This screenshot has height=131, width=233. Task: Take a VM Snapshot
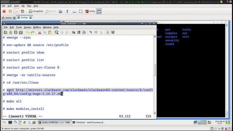pyautogui.click(x=36, y=11)
